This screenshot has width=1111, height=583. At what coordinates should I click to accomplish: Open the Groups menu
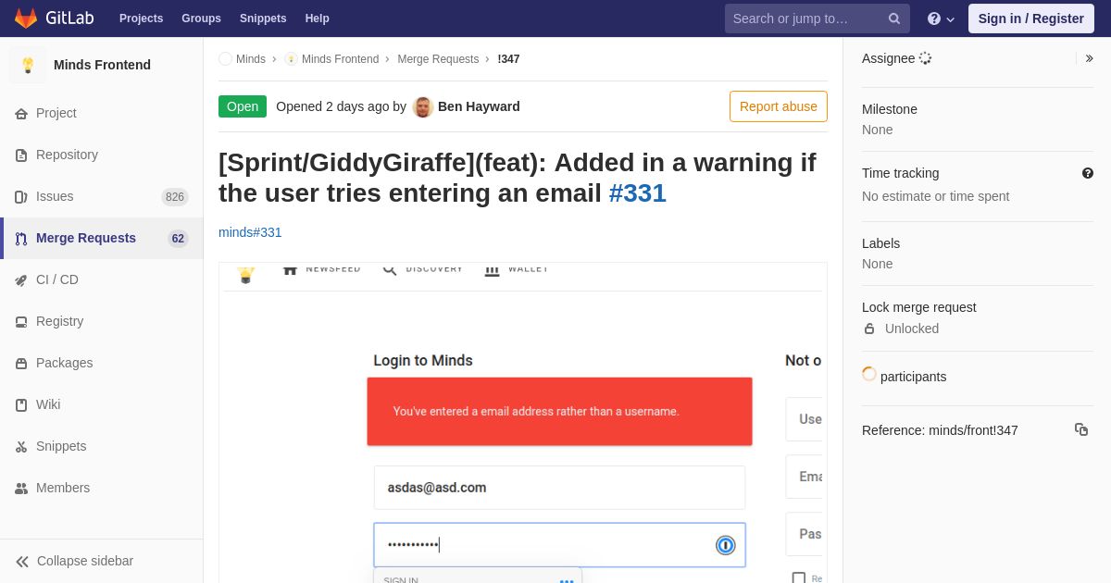pos(201,19)
